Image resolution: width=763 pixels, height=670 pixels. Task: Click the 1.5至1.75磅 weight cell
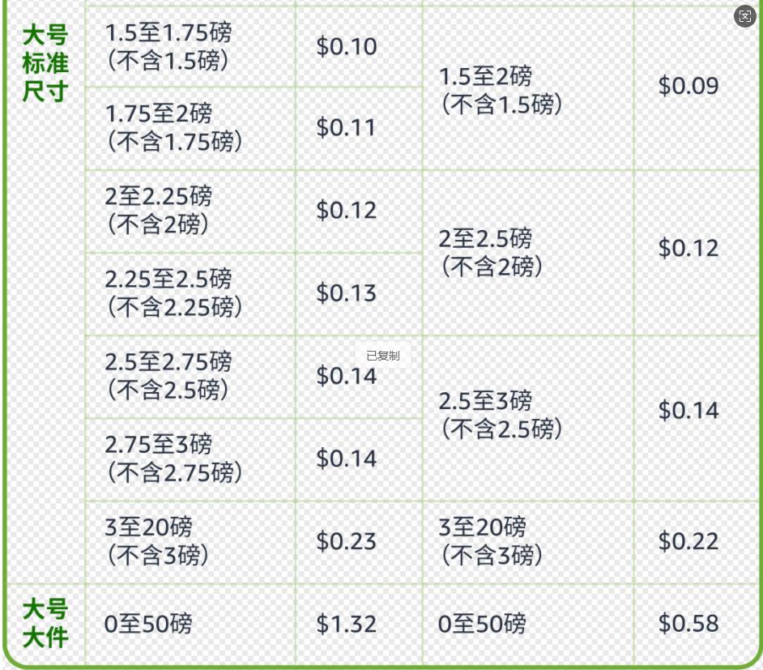(x=190, y=47)
